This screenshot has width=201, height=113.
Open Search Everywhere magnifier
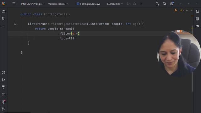click(165, 4)
